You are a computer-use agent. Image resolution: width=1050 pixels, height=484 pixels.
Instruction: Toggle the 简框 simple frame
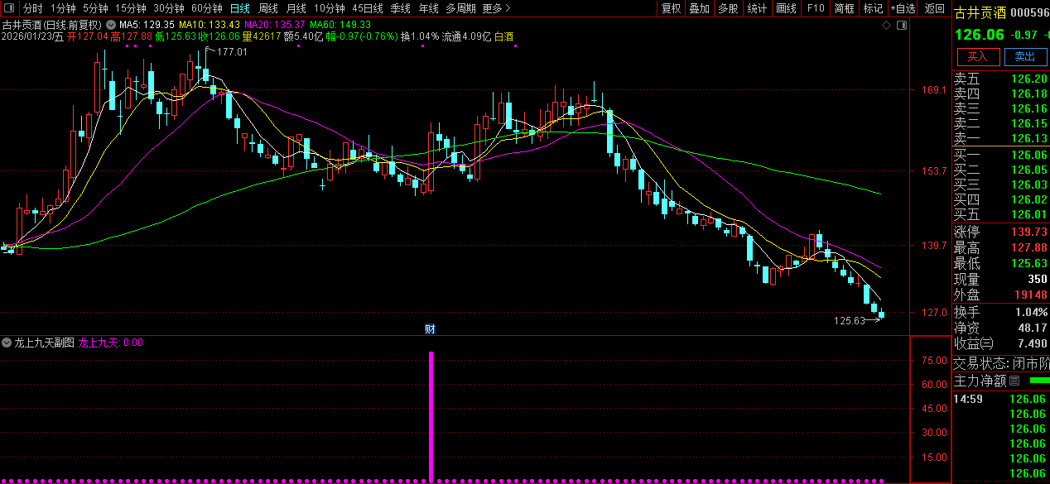[x=844, y=8]
